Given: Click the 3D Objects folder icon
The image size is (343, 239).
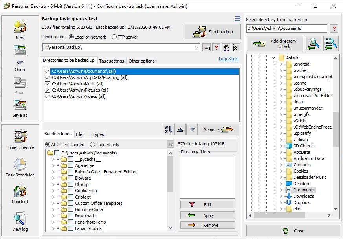Looking at the screenshot, I should pyautogui.click(x=289, y=146).
